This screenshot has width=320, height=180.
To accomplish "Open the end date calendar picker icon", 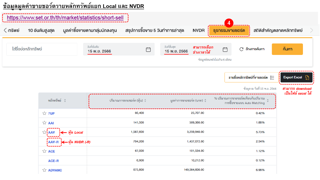I will click(x=225, y=49).
